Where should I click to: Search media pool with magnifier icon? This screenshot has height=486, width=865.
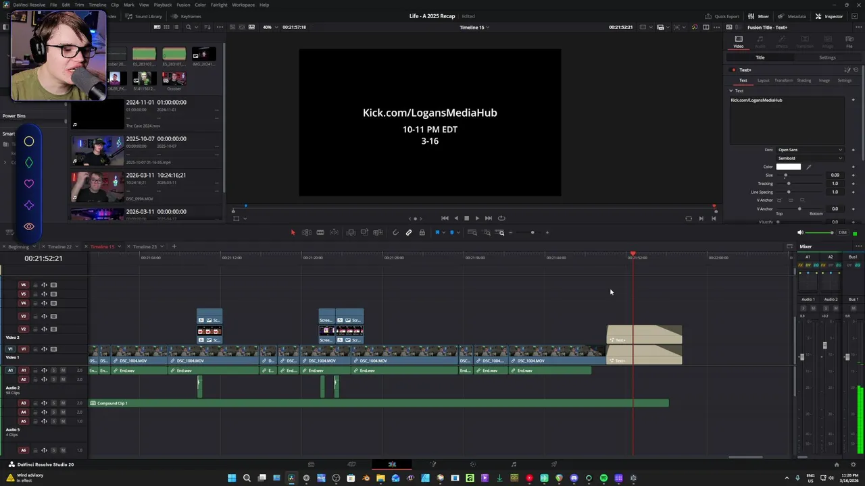click(x=189, y=27)
